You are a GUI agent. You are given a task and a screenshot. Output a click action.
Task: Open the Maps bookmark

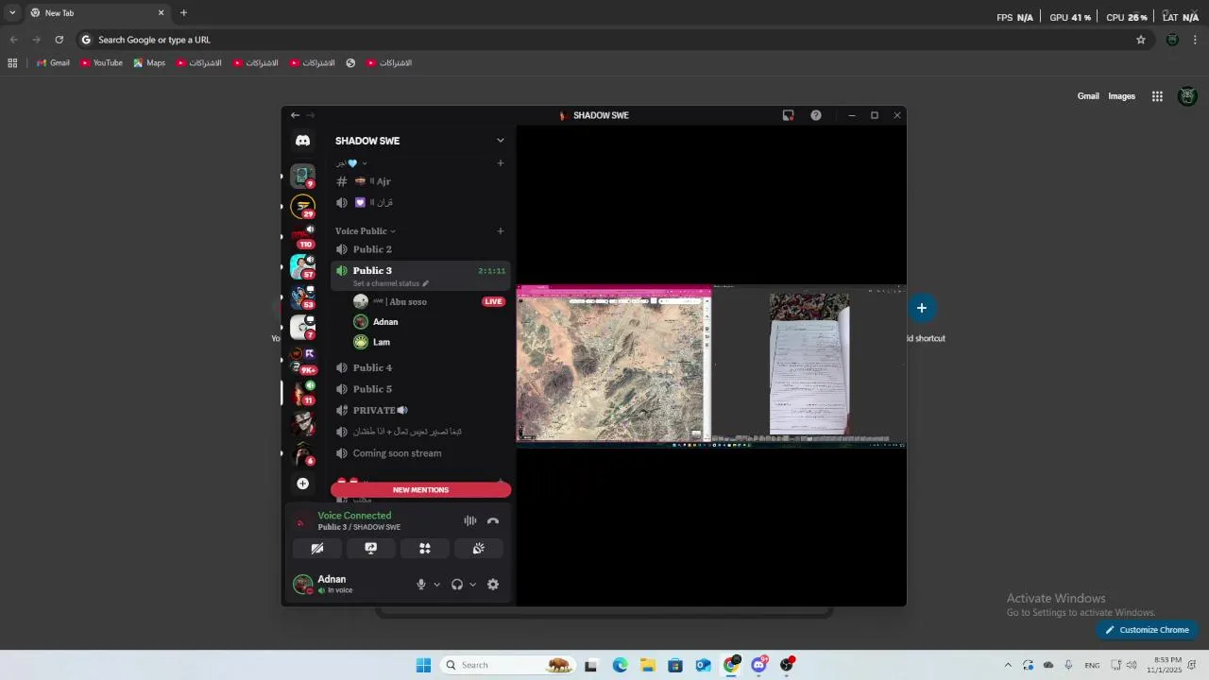point(149,63)
